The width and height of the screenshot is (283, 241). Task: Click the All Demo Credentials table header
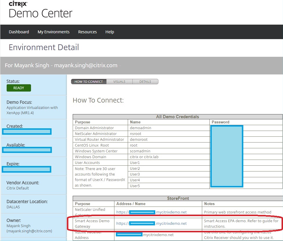coord(177,117)
